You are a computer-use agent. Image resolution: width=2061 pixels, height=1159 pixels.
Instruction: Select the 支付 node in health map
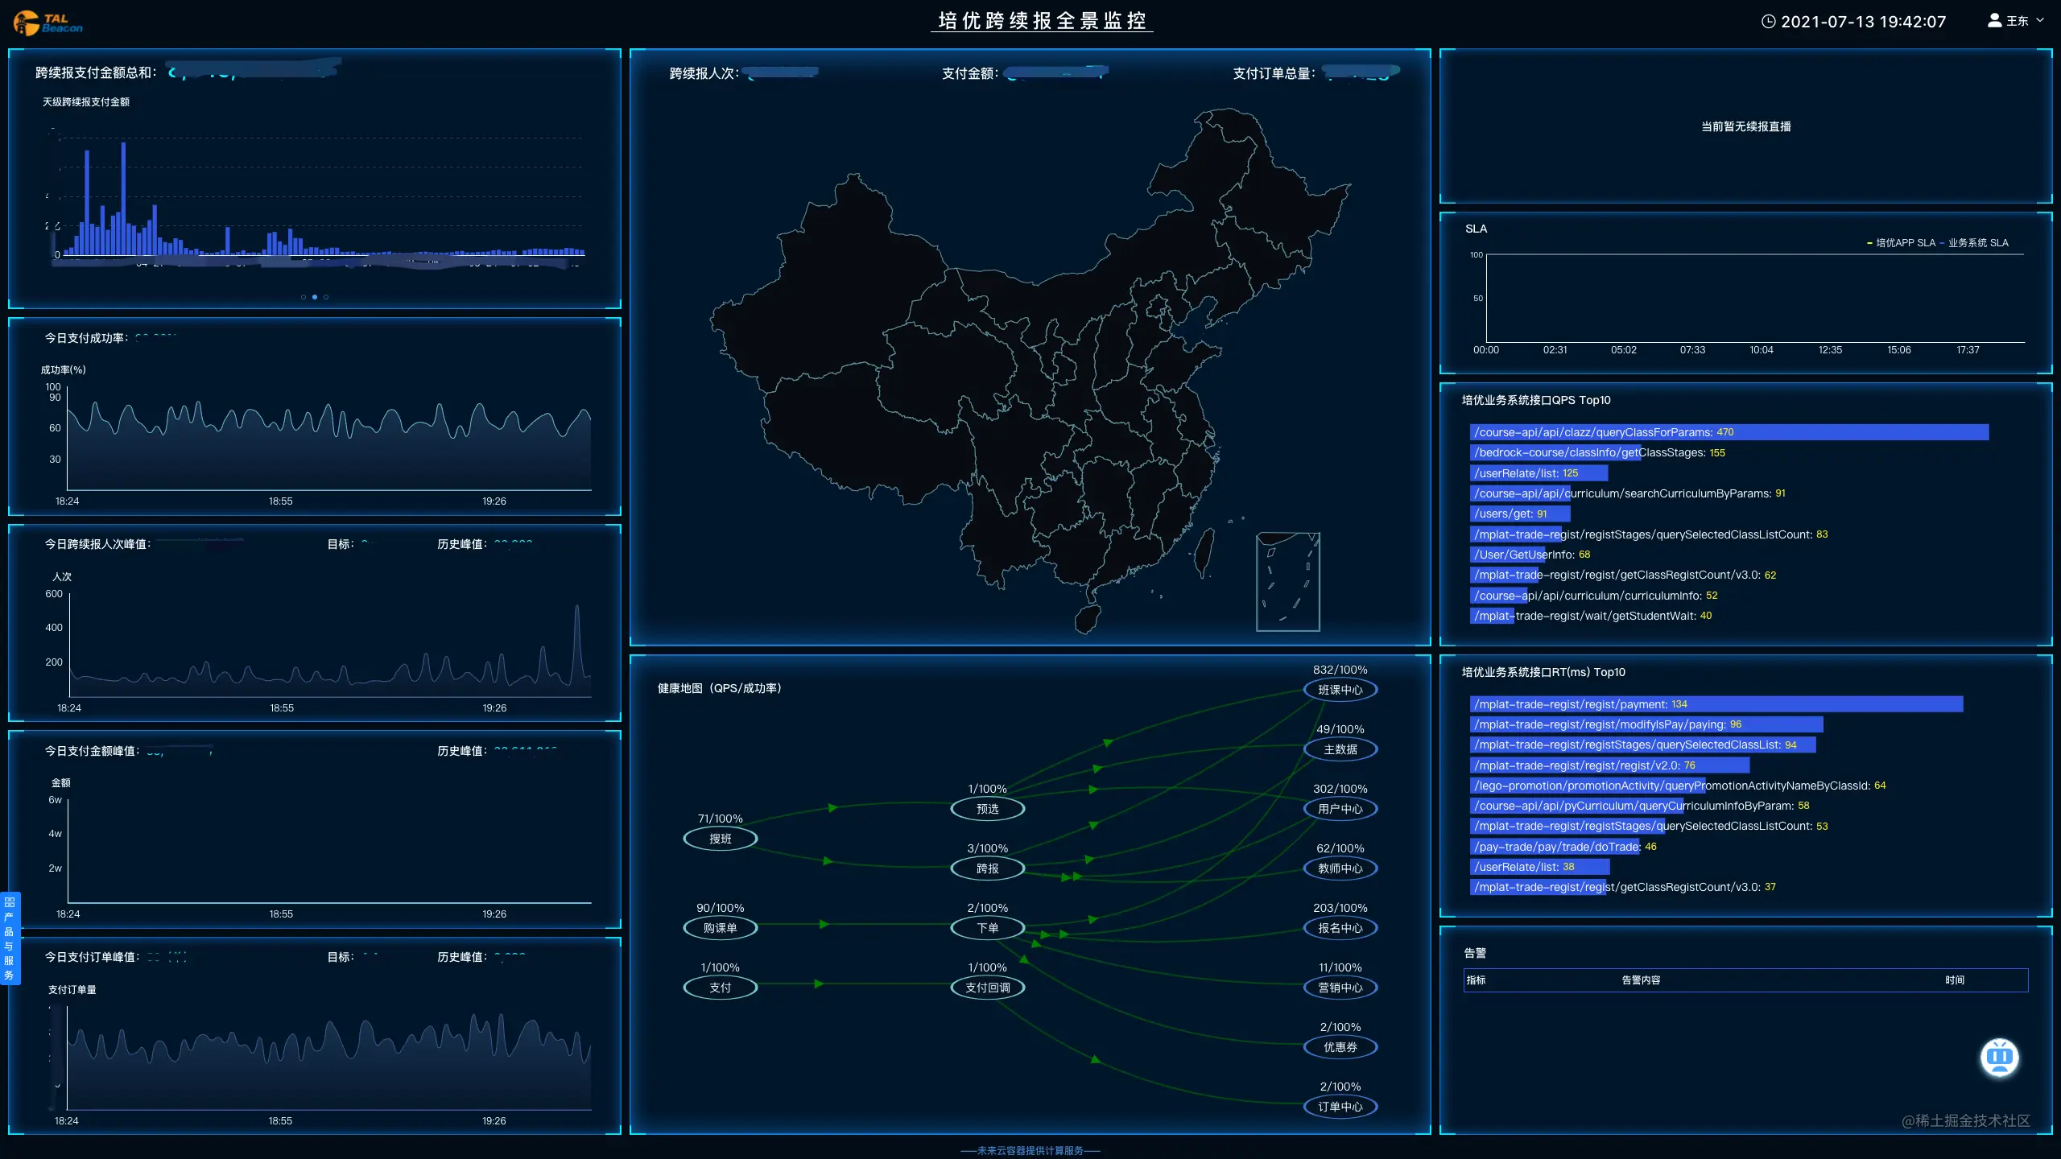(x=720, y=988)
